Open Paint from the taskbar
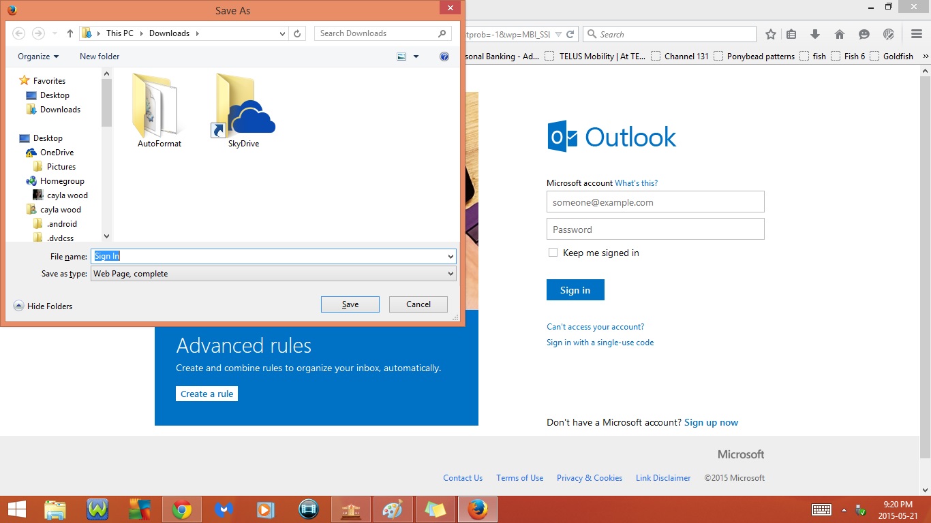 (x=393, y=509)
